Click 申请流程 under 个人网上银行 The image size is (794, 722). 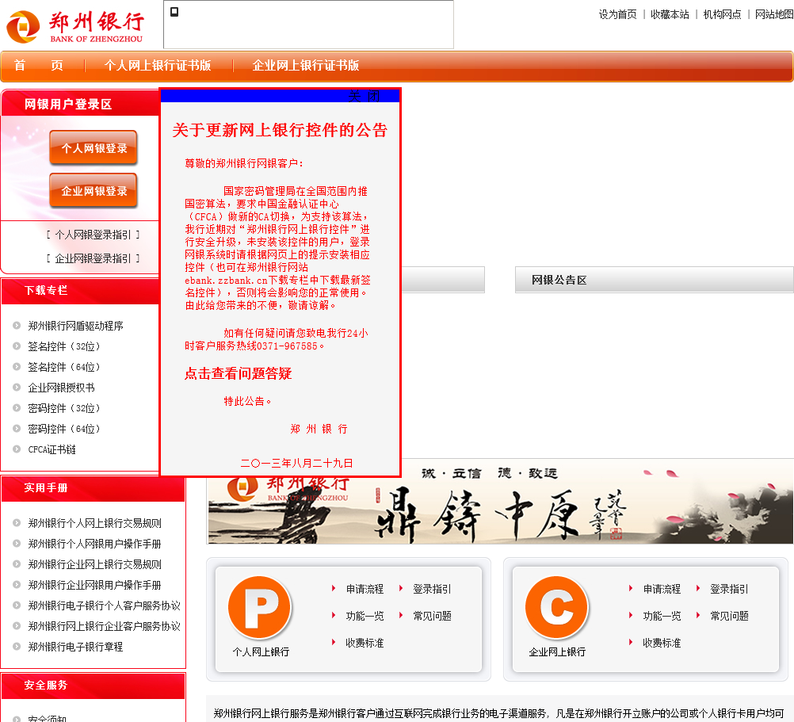[x=365, y=589]
